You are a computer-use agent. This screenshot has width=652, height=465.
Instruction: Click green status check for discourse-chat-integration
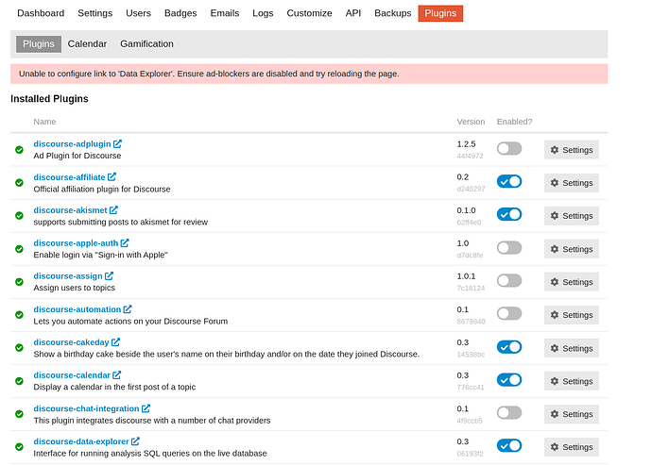click(19, 414)
